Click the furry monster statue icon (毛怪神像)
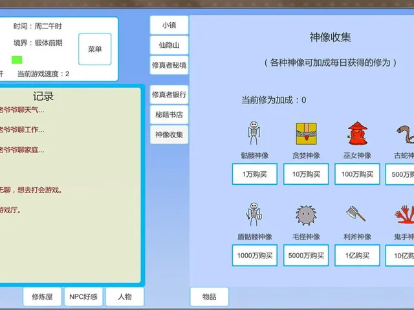This screenshot has height=310, width=414. [306, 215]
